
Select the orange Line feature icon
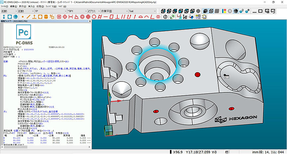coord(29,17)
